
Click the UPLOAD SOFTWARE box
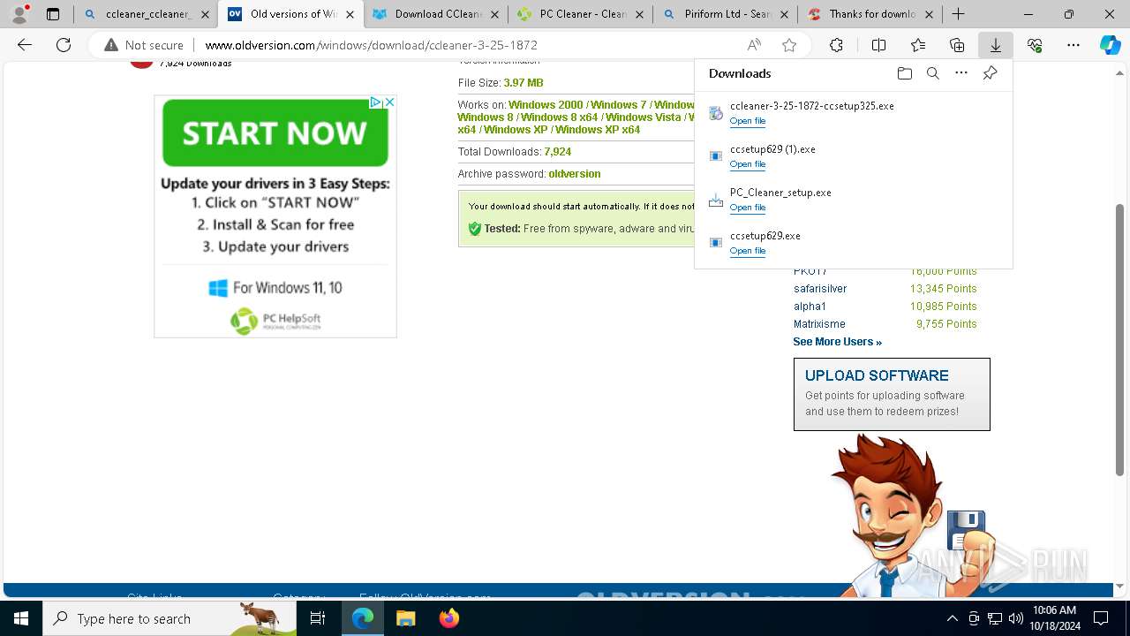[x=892, y=394]
